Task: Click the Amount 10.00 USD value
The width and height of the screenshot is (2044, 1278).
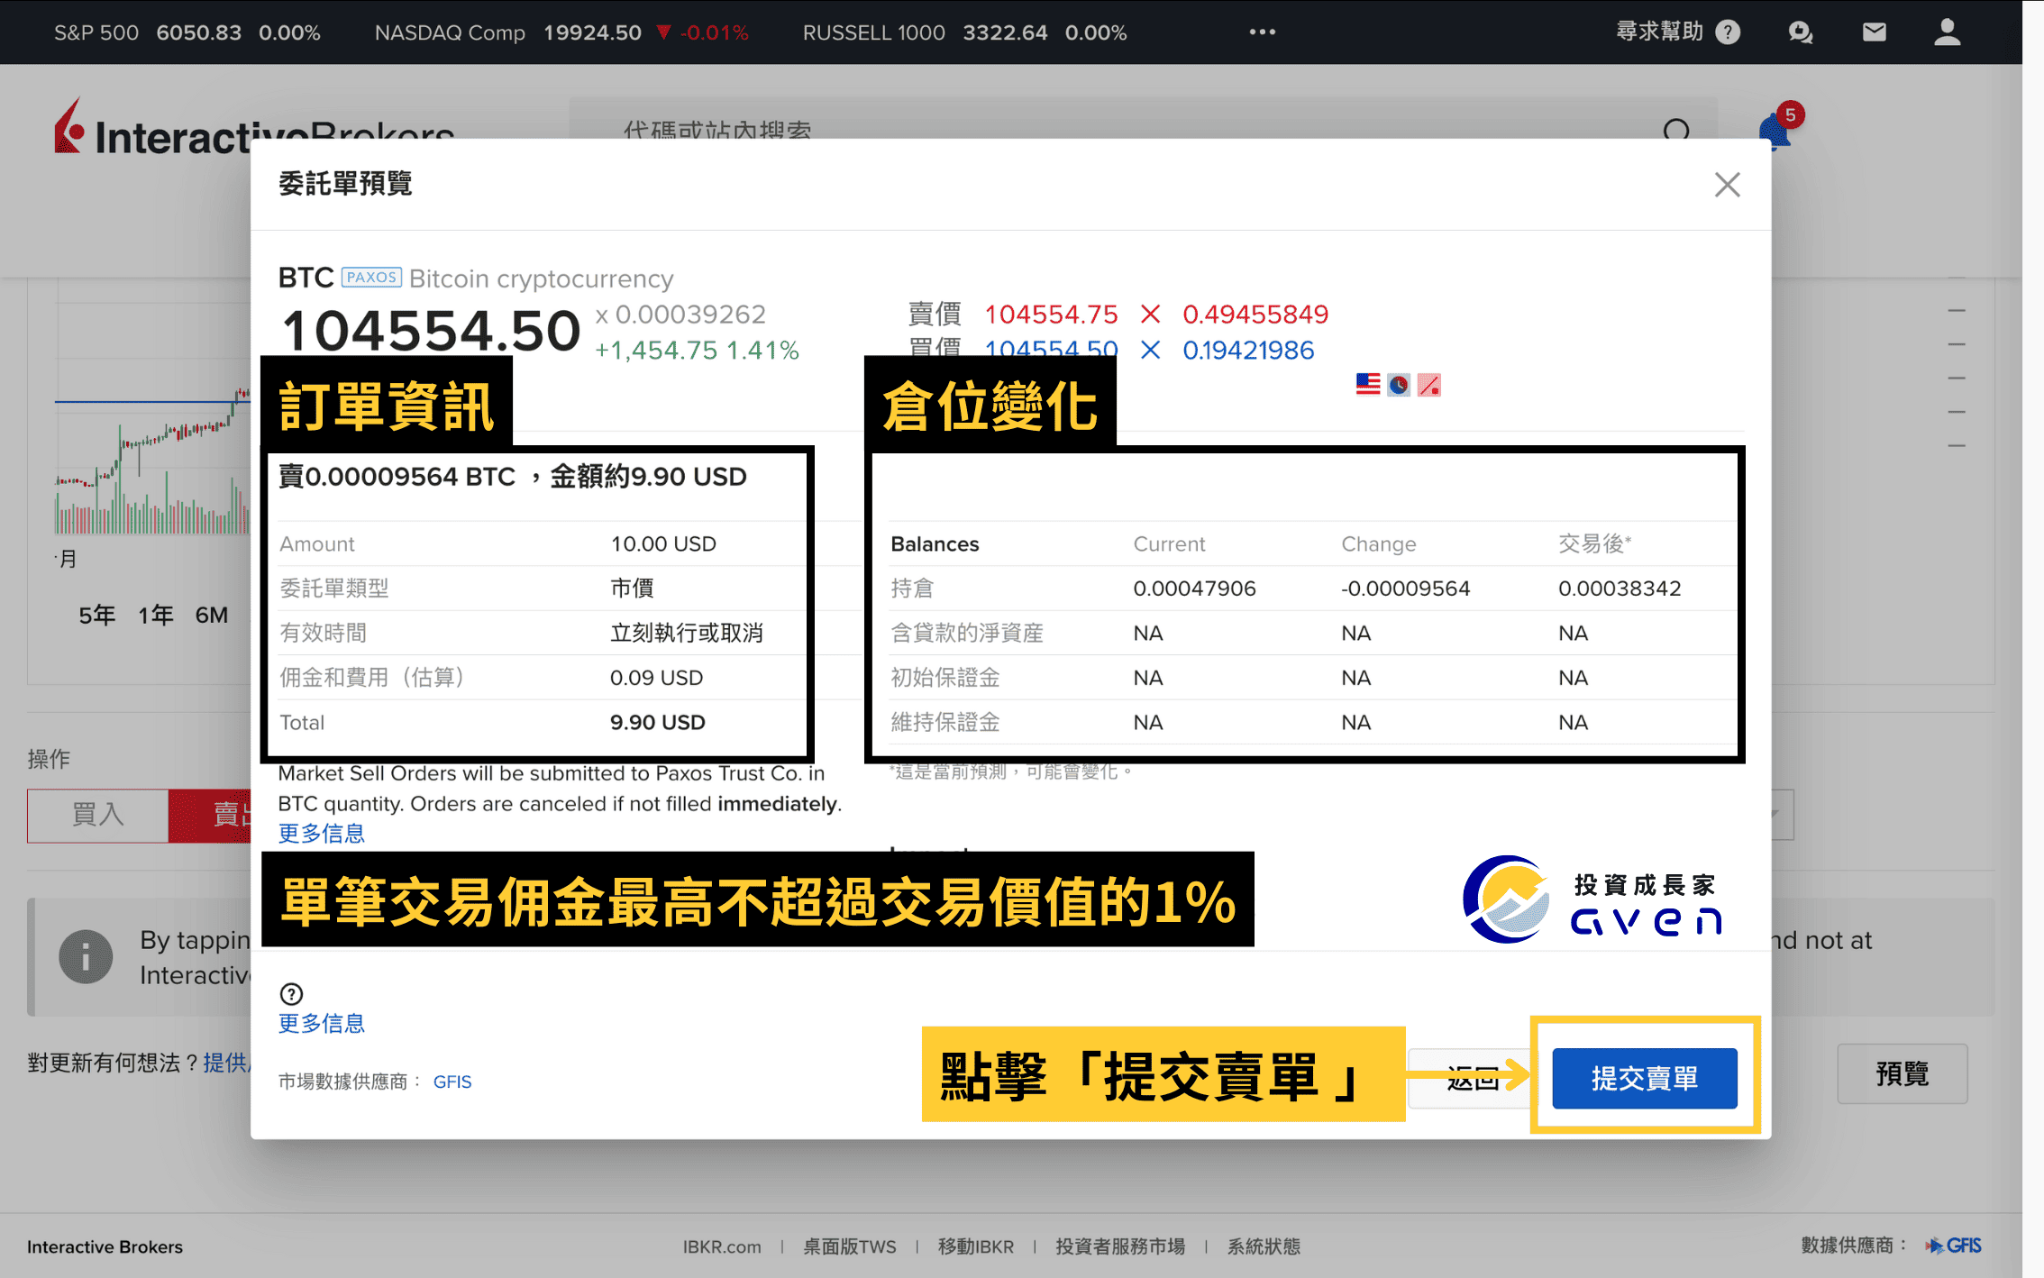Action: coord(663,543)
